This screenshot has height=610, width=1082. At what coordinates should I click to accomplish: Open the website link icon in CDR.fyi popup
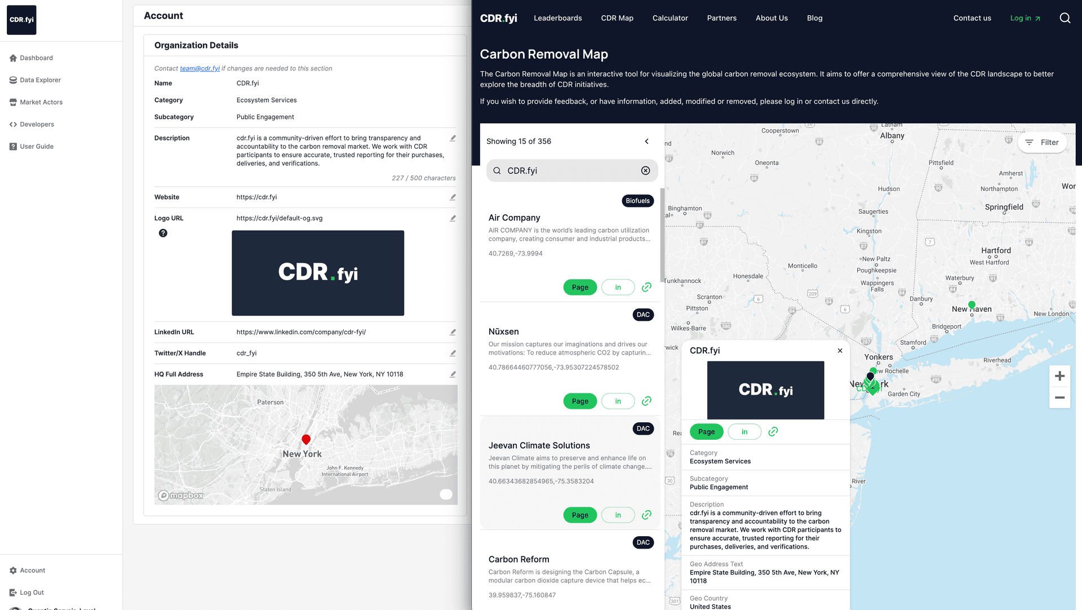click(773, 432)
